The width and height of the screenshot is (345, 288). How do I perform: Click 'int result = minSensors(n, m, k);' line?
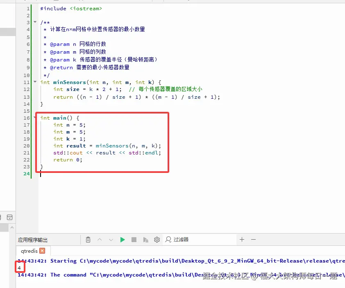(107, 146)
